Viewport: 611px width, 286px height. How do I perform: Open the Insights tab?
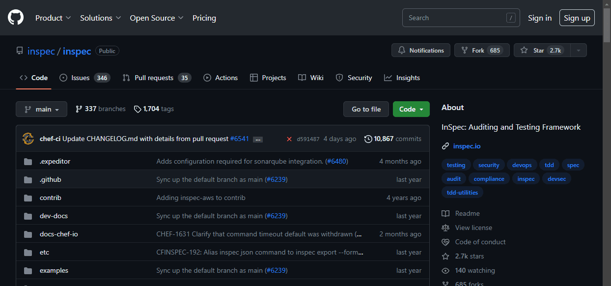pyautogui.click(x=402, y=78)
